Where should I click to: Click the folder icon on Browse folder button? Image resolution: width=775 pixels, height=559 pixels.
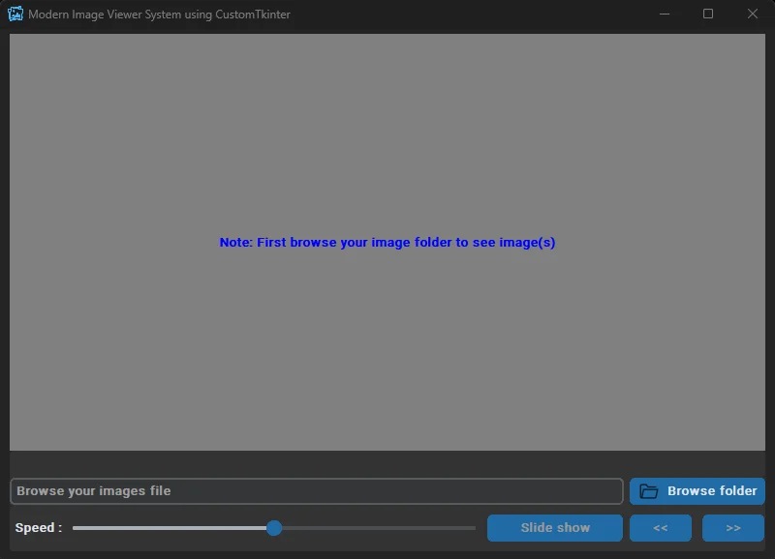tap(648, 491)
